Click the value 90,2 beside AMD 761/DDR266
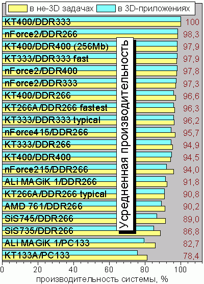The height and width of the screenshot is (284, 204). 191,207
